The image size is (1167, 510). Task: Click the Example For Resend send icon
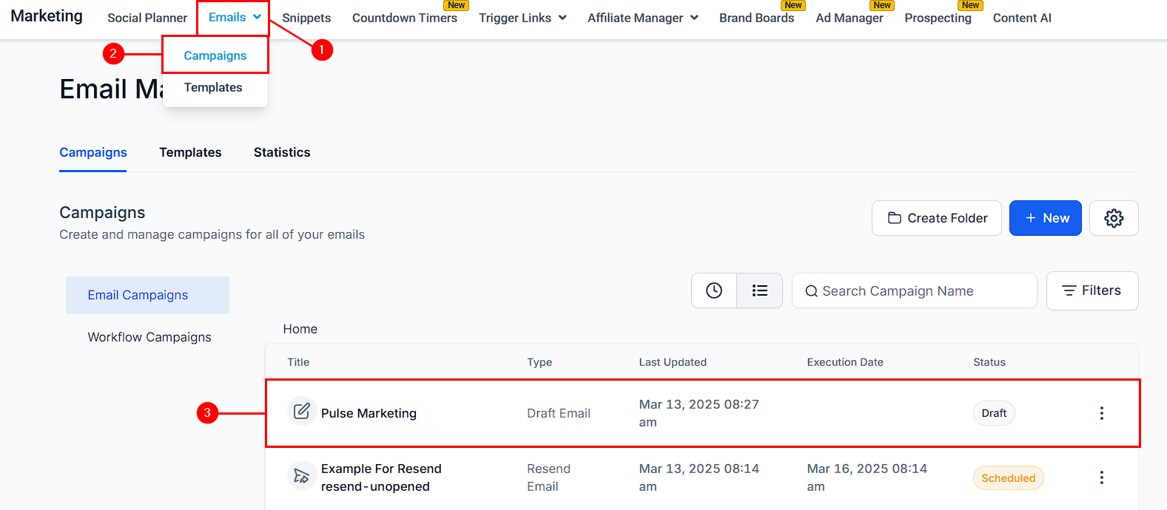(302, 475)
